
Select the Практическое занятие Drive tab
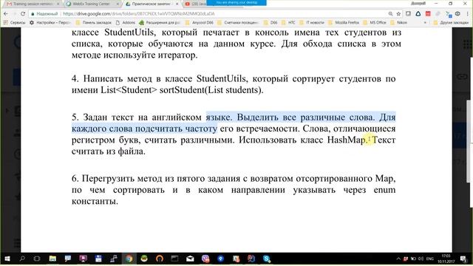[x=151, y=4]
